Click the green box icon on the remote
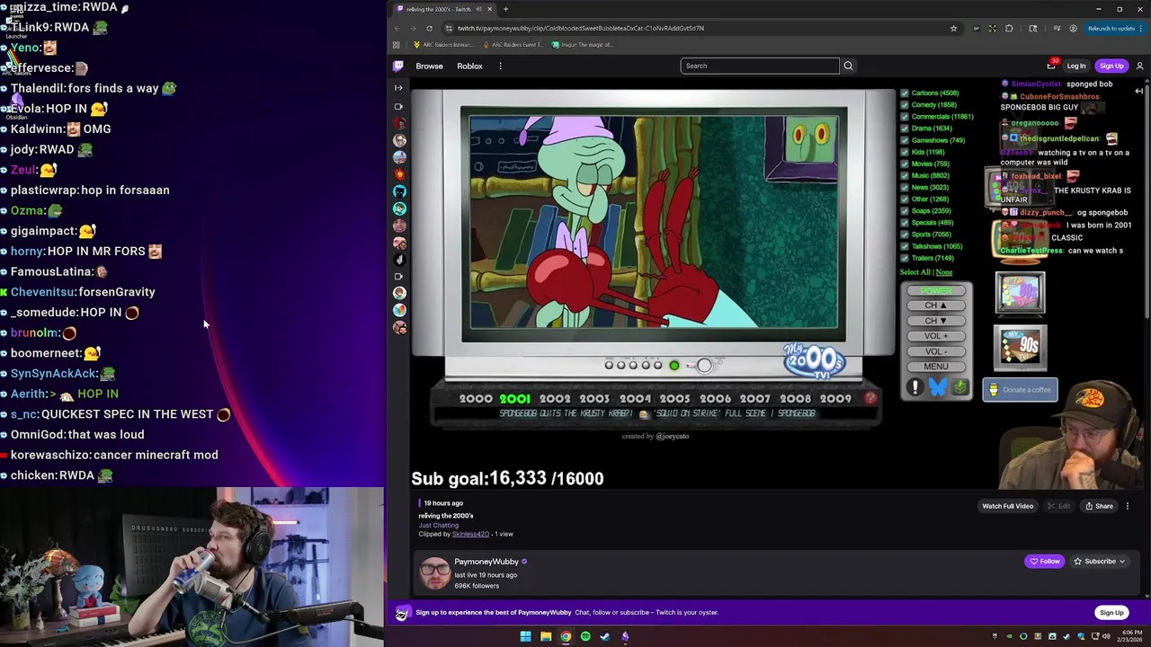 click(959, 387)
